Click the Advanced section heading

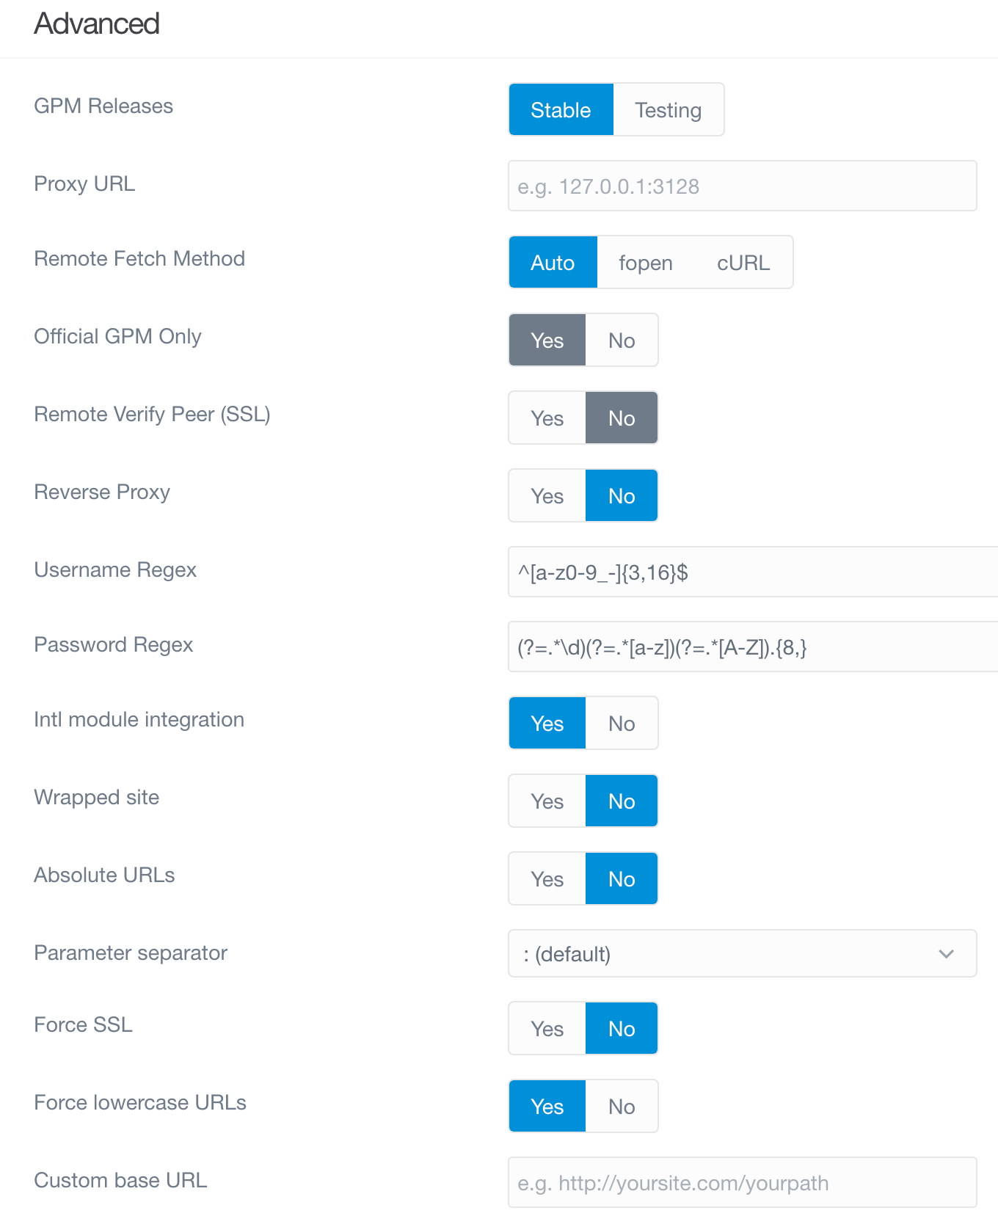(x=96, y=24)
